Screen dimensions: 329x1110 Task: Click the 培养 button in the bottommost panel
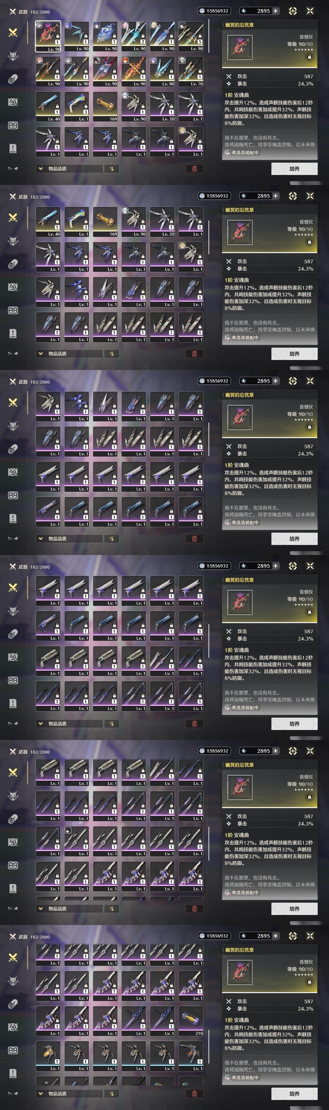(294, 1093)
